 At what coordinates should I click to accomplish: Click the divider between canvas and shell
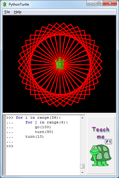(59, 114)
